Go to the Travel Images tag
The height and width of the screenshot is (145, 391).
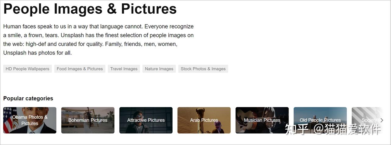click(124, 69)
